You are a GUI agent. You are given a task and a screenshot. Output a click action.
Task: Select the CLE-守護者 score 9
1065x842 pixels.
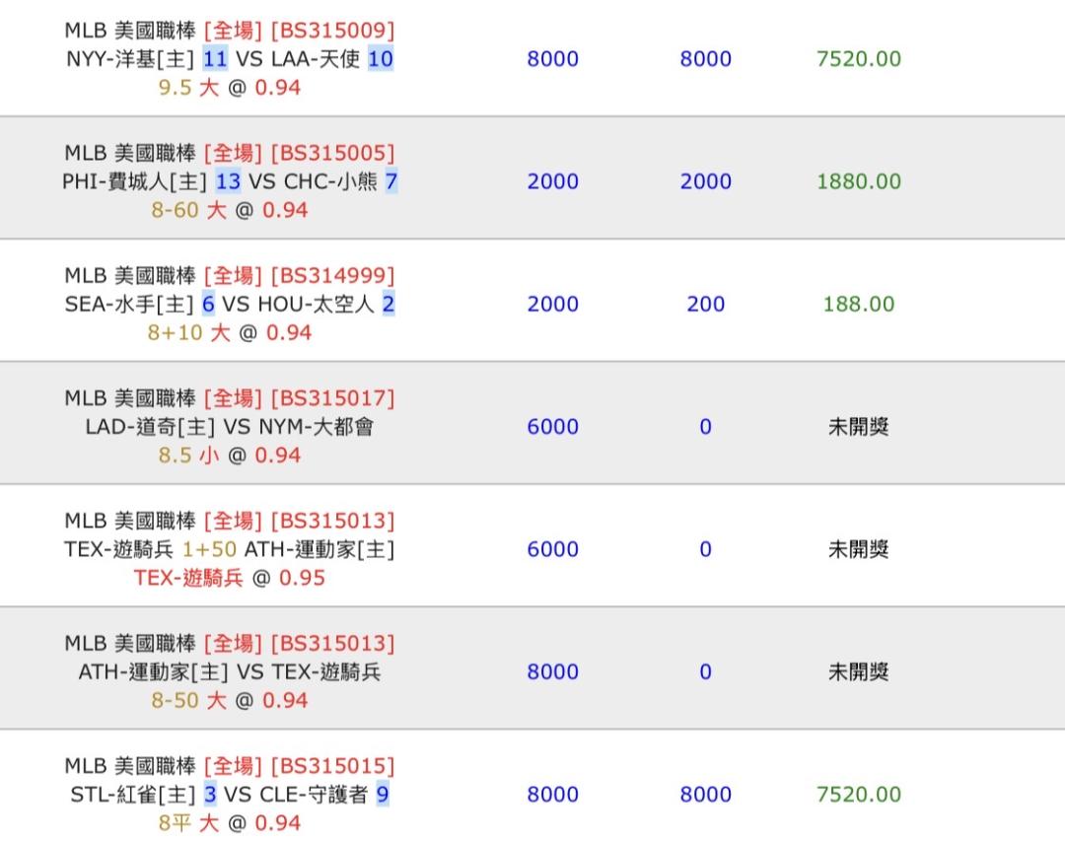383,795
